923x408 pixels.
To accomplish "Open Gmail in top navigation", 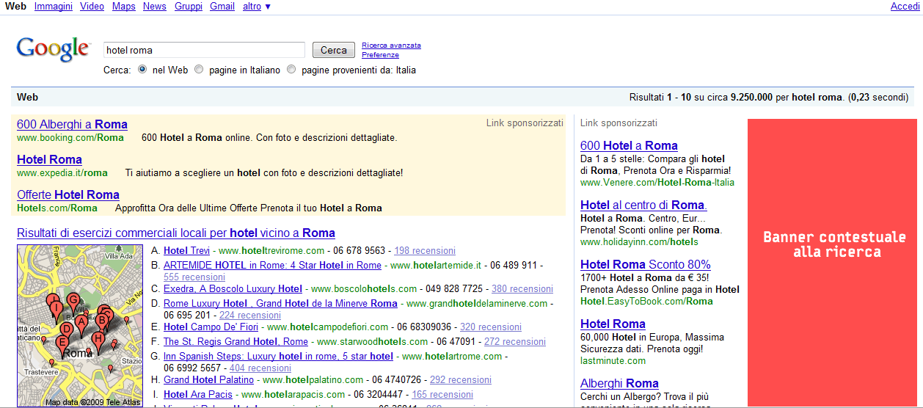I will coord(222,7).
